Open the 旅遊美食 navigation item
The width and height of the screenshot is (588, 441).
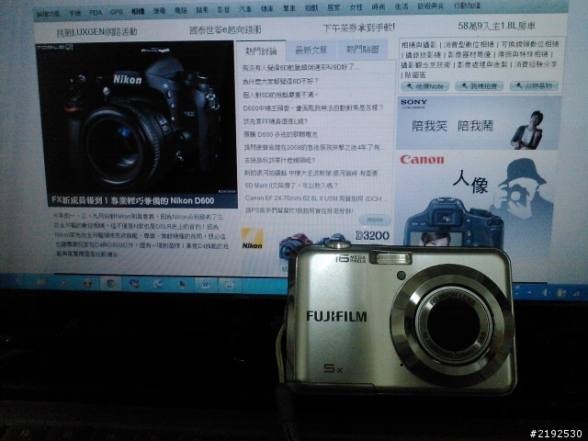(x=431, y=6)
